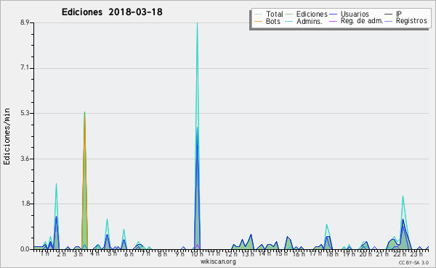Click the orange bot spike near 3 h
Image resolution: width=436 pixels, height=268 pixels.
(x=84, y=117)
